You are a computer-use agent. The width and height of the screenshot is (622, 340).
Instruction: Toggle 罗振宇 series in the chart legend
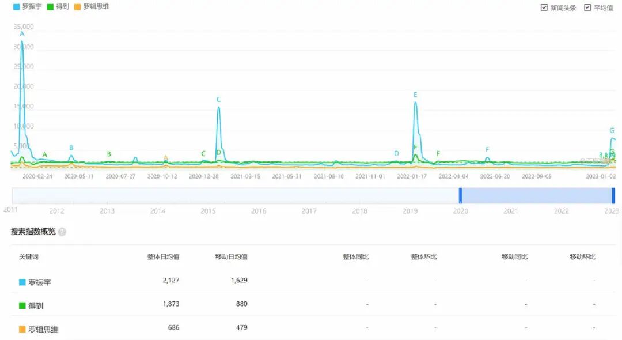[28, 7]
